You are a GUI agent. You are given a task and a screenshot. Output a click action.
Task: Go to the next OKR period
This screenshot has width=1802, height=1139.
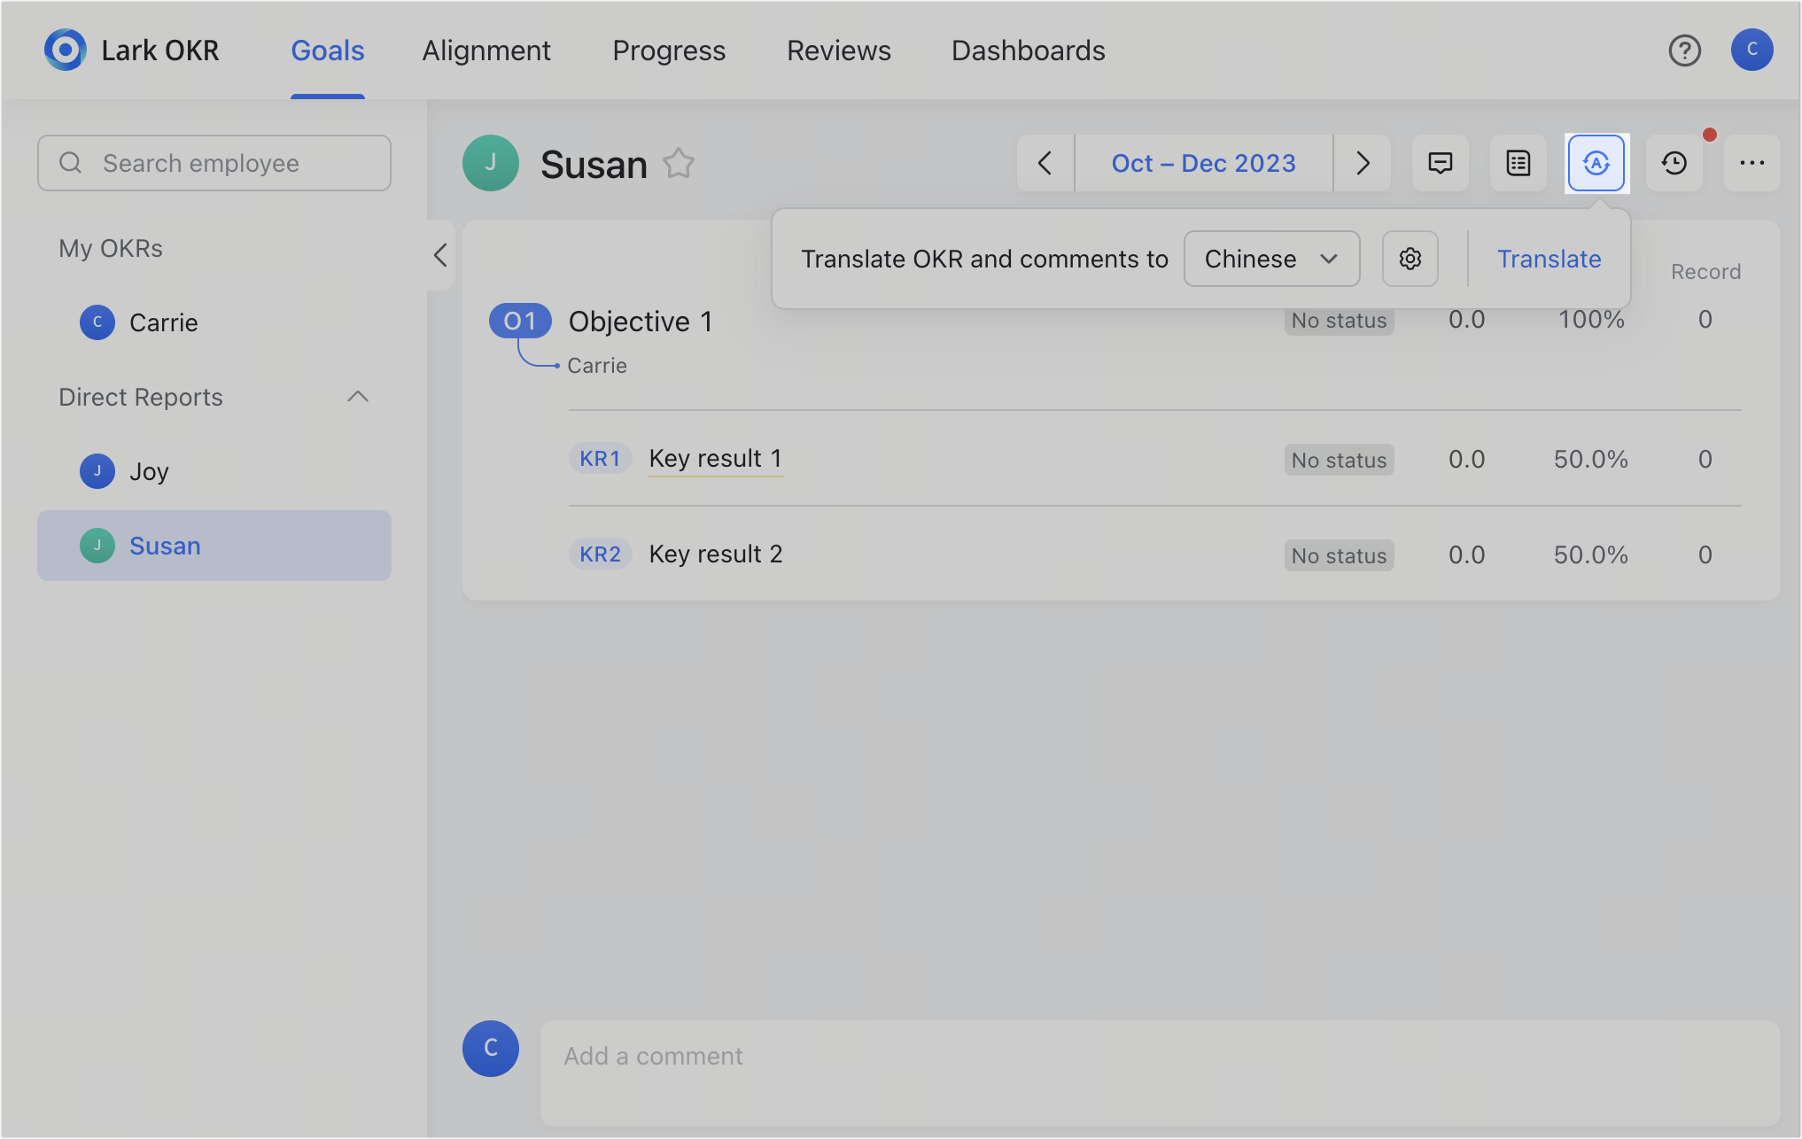tap(1362, 163)
